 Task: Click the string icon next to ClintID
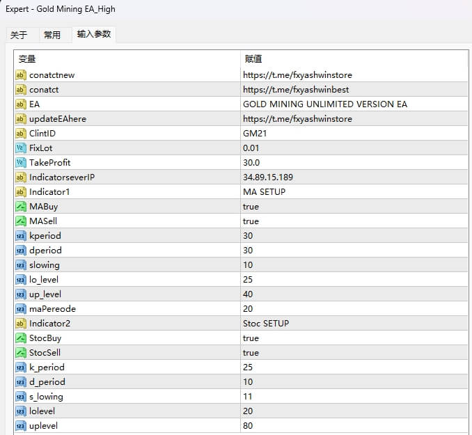tap(20, 134)
